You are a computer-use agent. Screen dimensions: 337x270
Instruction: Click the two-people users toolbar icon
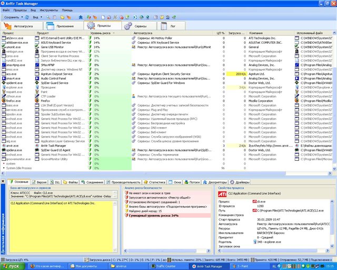point(168,17)
